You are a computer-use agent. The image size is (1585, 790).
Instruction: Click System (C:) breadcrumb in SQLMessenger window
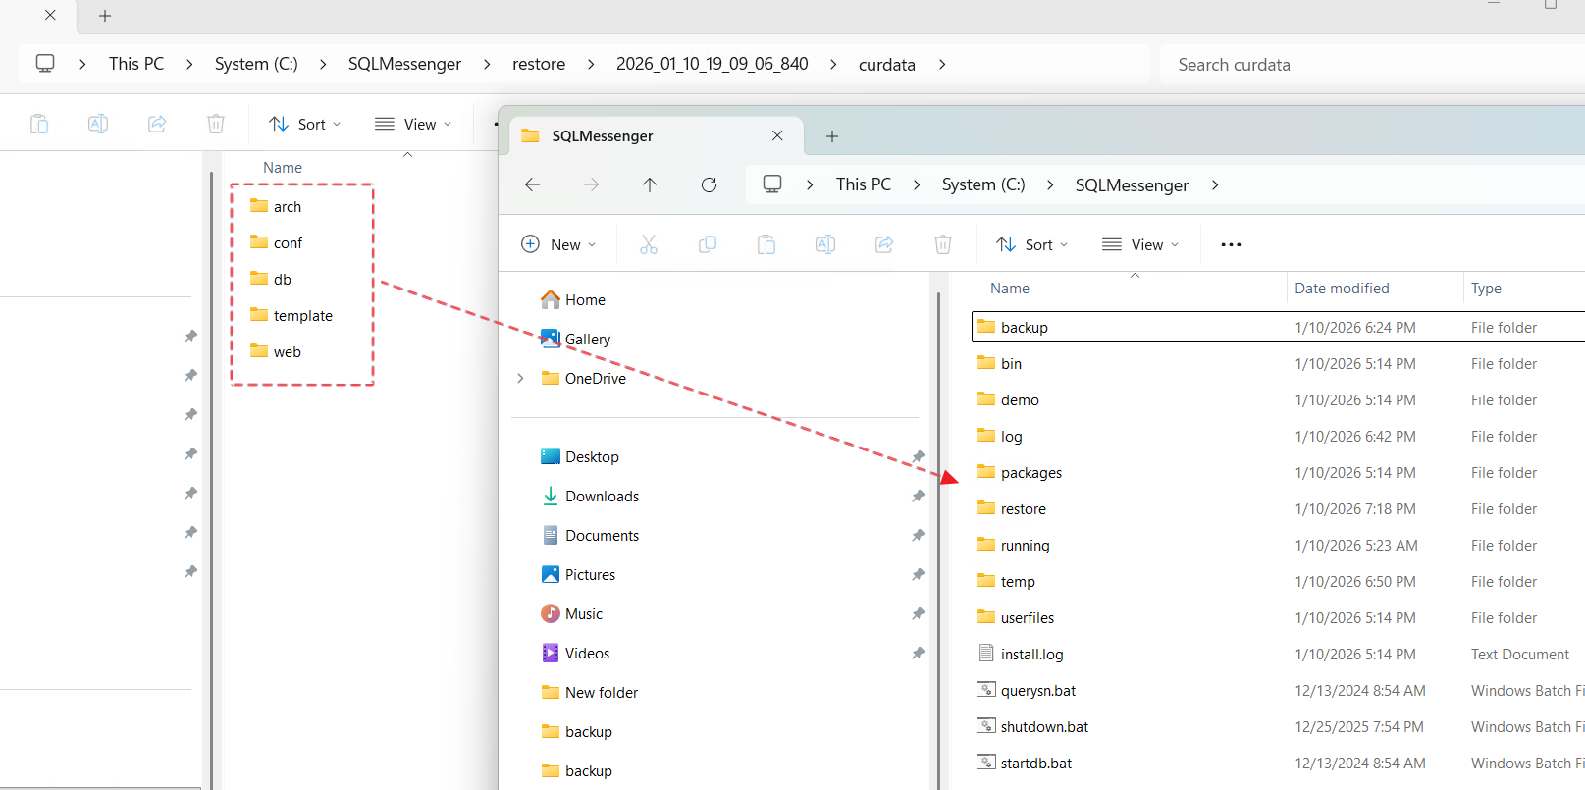click(x=983, y=184)
